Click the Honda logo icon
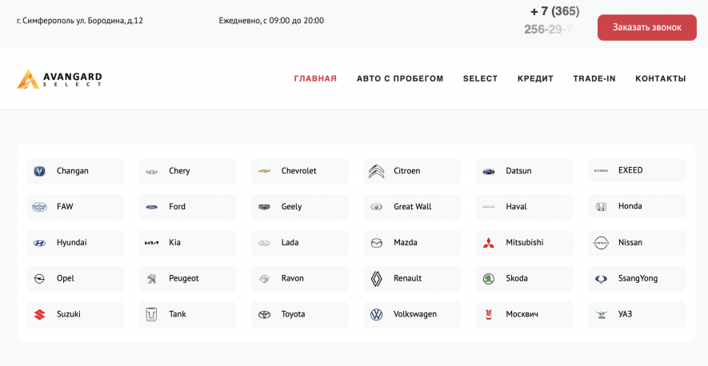This screenshot has width=708, height=366. tap(601, 207)
